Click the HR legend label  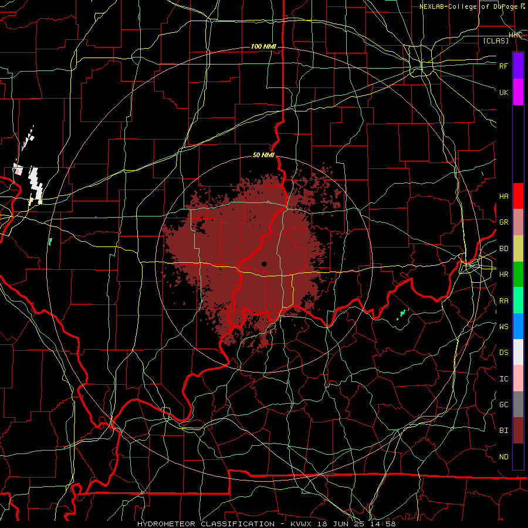(x=503, y=275)
